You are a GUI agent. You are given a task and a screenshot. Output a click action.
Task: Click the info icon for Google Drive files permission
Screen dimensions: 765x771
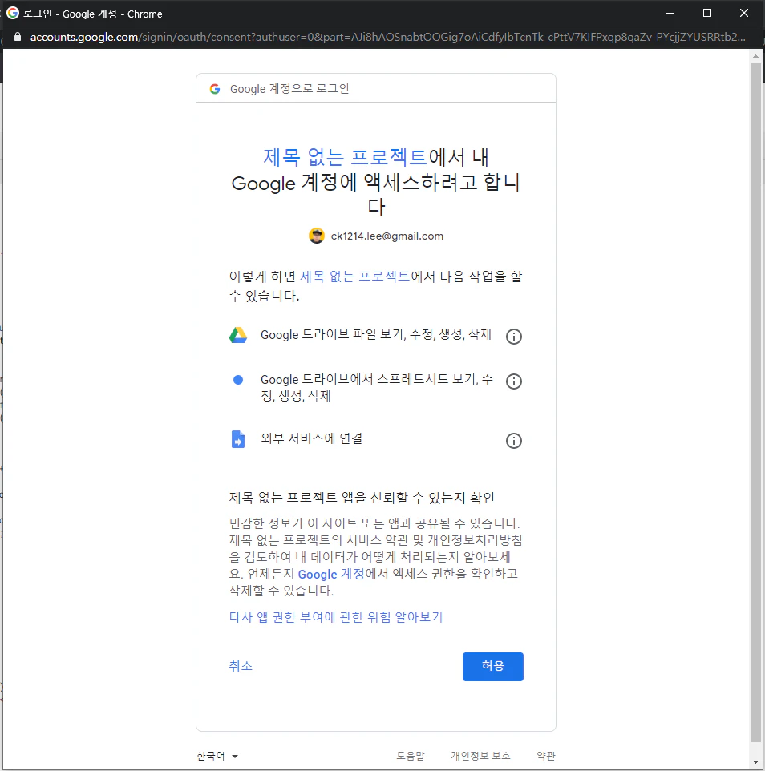[x=513, y=337]
